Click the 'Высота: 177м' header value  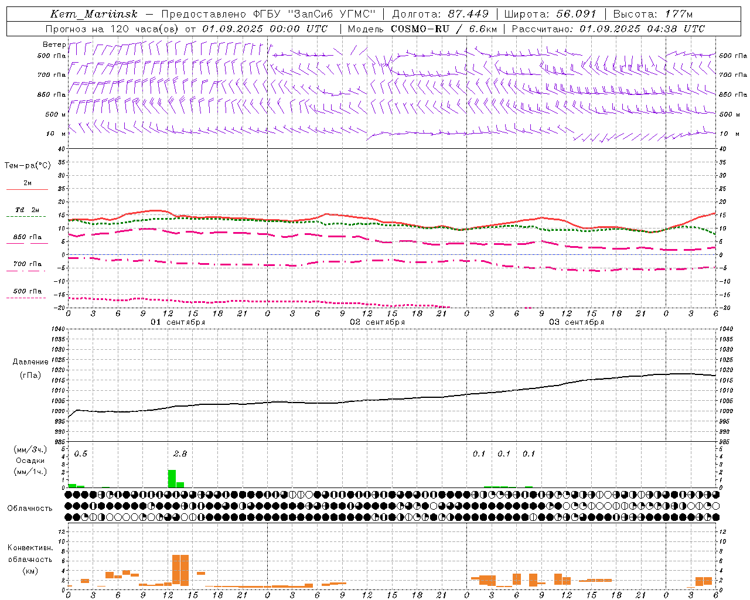(653, 14)
